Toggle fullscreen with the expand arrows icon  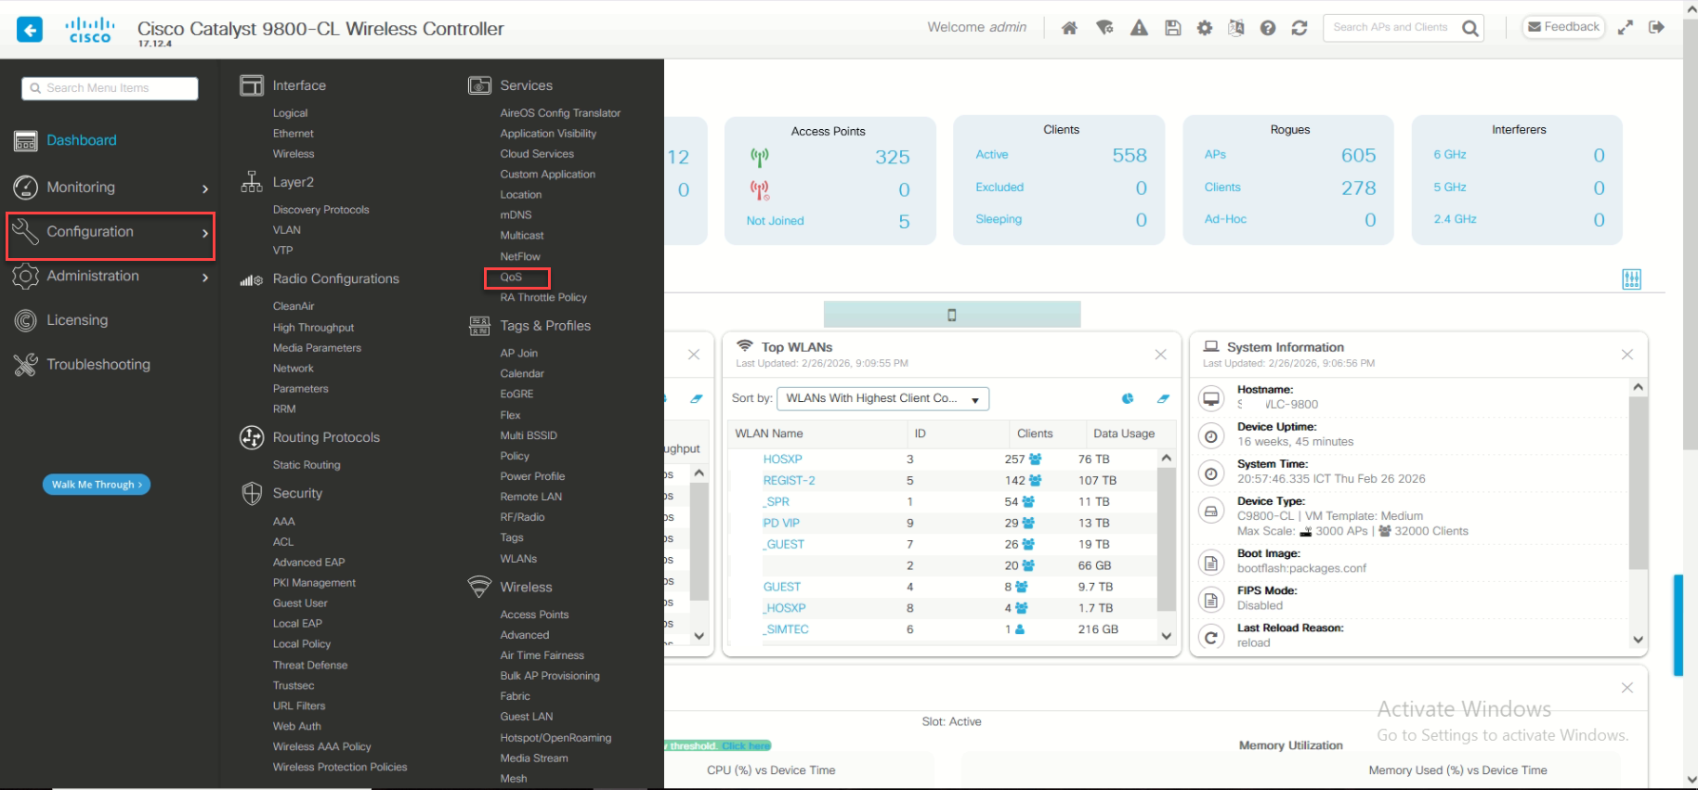(x=1625, y=28)
